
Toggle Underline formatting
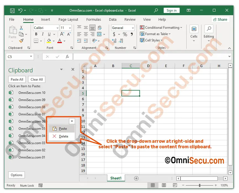49,34
